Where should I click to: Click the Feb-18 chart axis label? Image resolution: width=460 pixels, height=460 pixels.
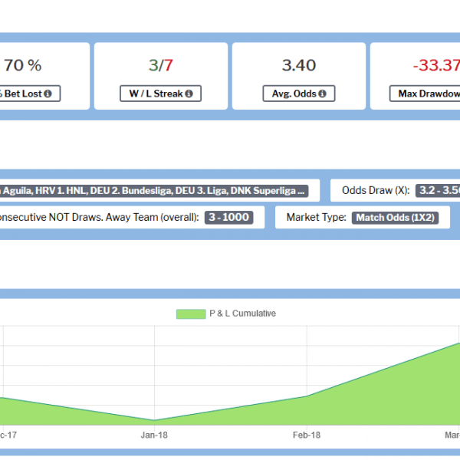pyautogui.click(x=307, y=435)
